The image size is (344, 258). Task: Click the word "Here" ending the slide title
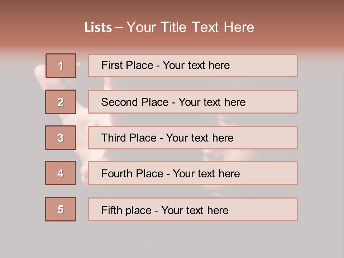click(239, 28)
